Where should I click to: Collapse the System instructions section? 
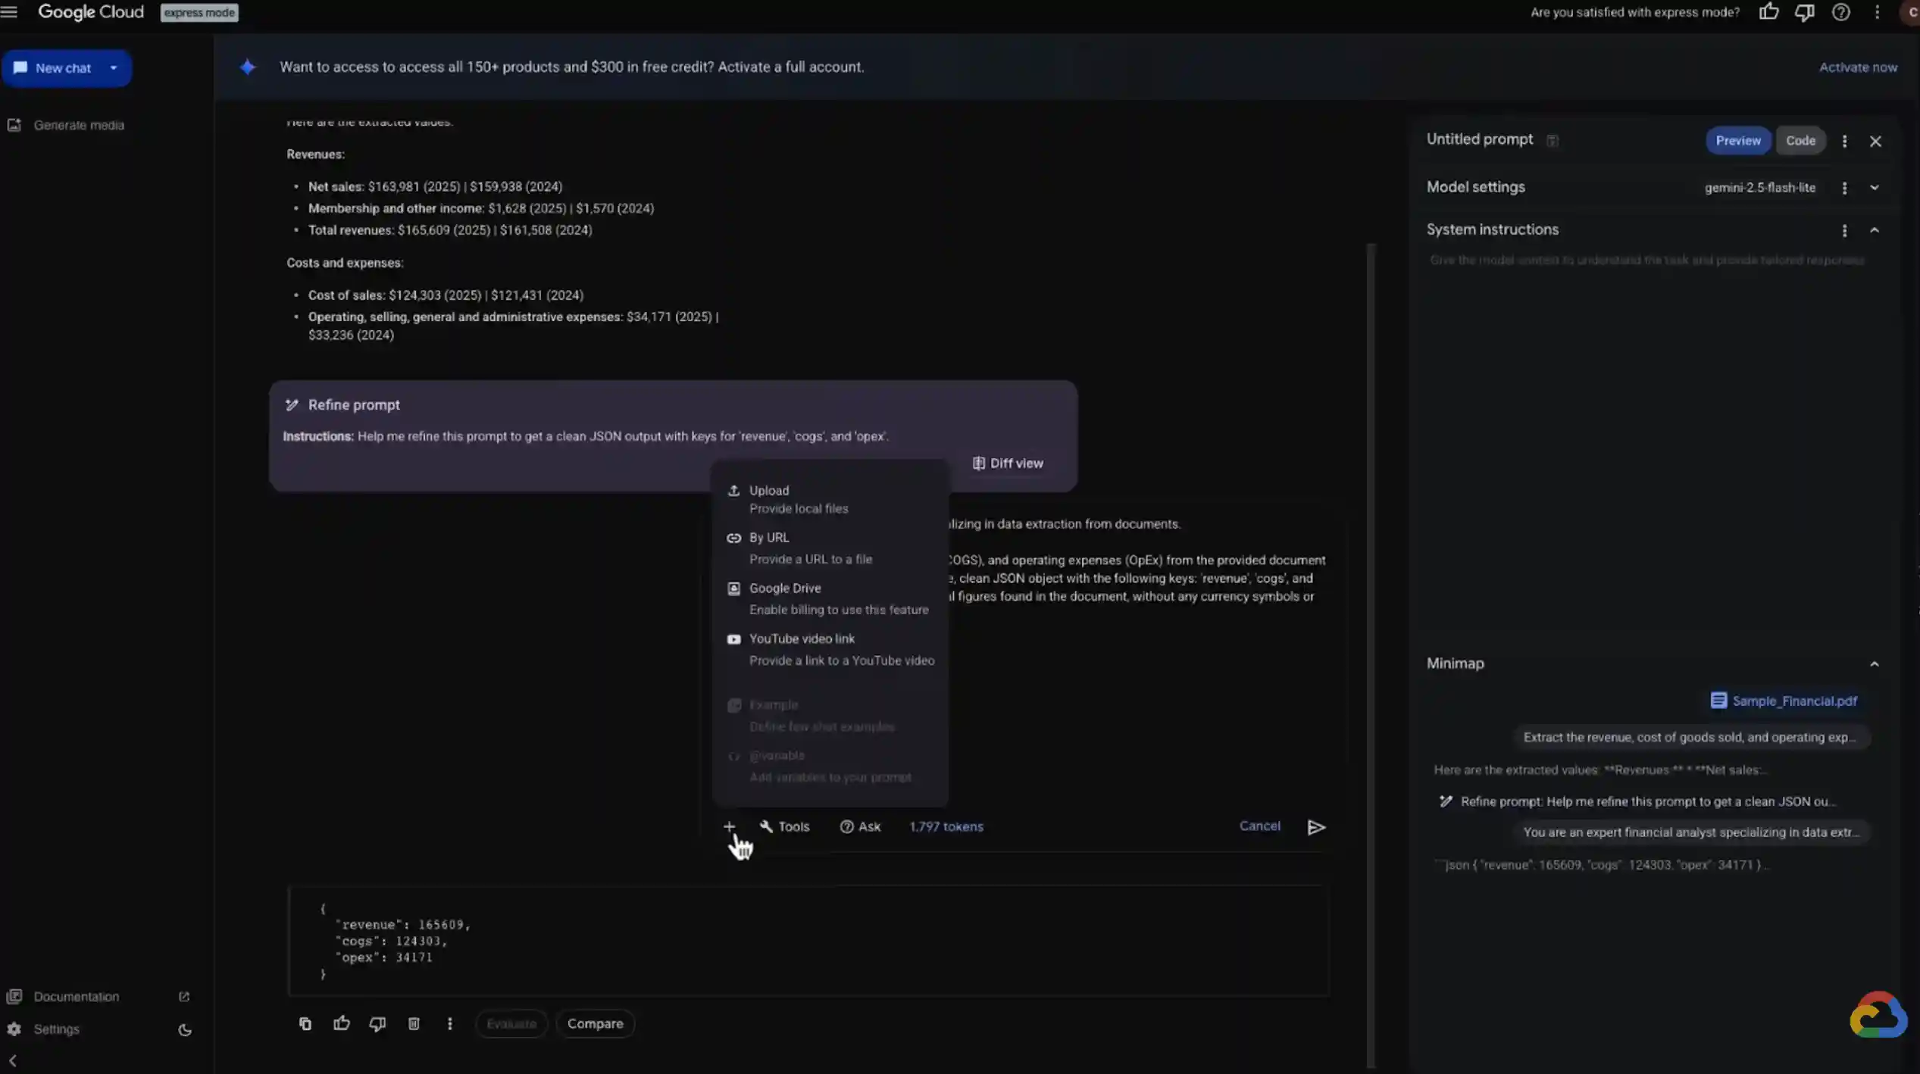tap(1875, 230)
